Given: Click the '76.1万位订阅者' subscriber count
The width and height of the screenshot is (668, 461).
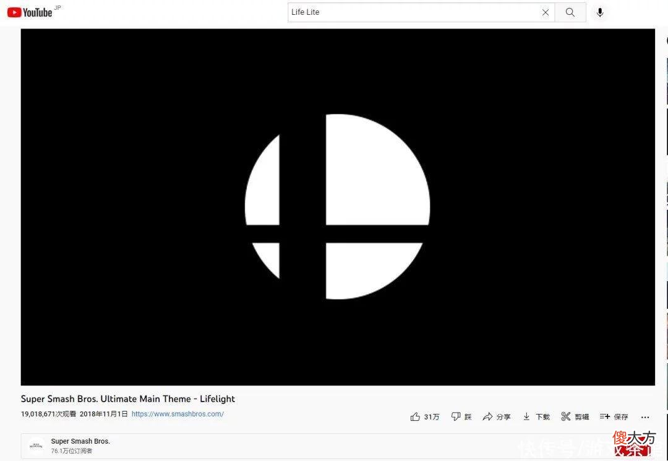Looking at the screenshot, I should click(72, 450).
